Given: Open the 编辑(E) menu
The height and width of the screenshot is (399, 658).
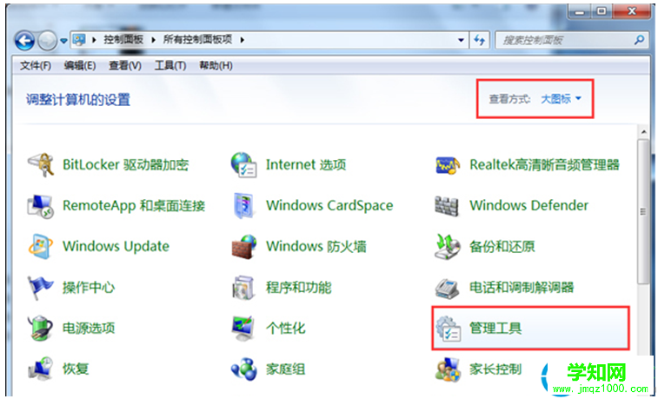Looking at the screenshot, I should click(80, 66).
